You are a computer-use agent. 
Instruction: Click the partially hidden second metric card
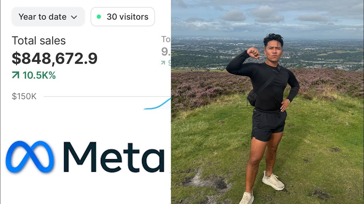(x=166, y=50)
